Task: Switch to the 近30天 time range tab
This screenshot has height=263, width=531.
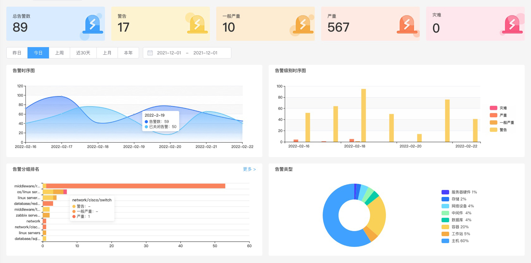Action: (83, 53)
